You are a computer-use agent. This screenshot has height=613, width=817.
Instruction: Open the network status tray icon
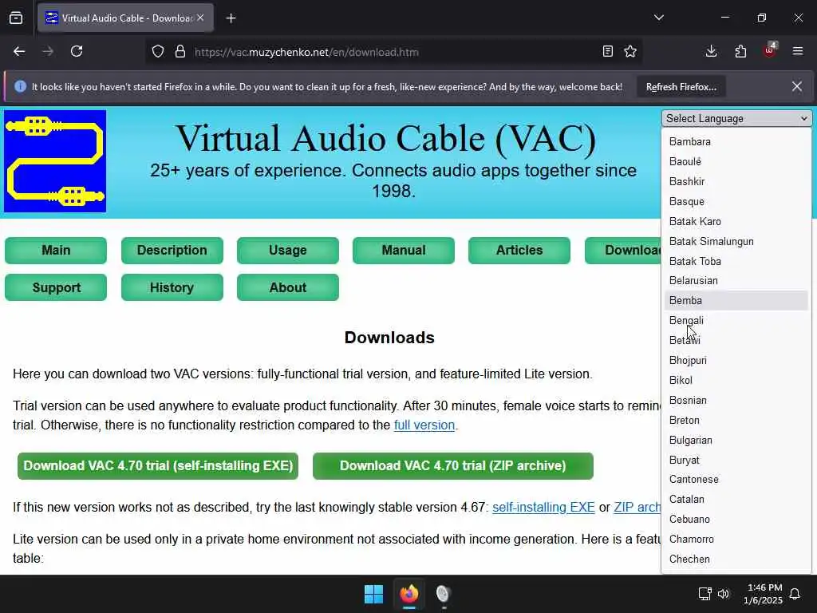(705, 594)
